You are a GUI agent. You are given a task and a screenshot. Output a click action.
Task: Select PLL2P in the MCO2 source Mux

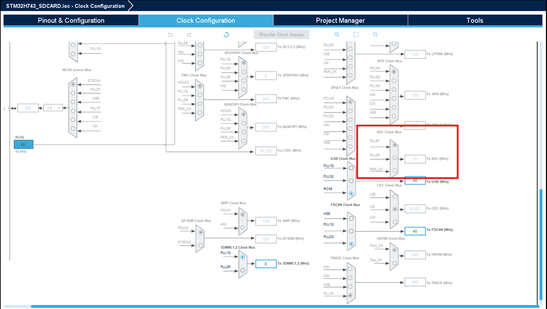click(x=73, y=93)
